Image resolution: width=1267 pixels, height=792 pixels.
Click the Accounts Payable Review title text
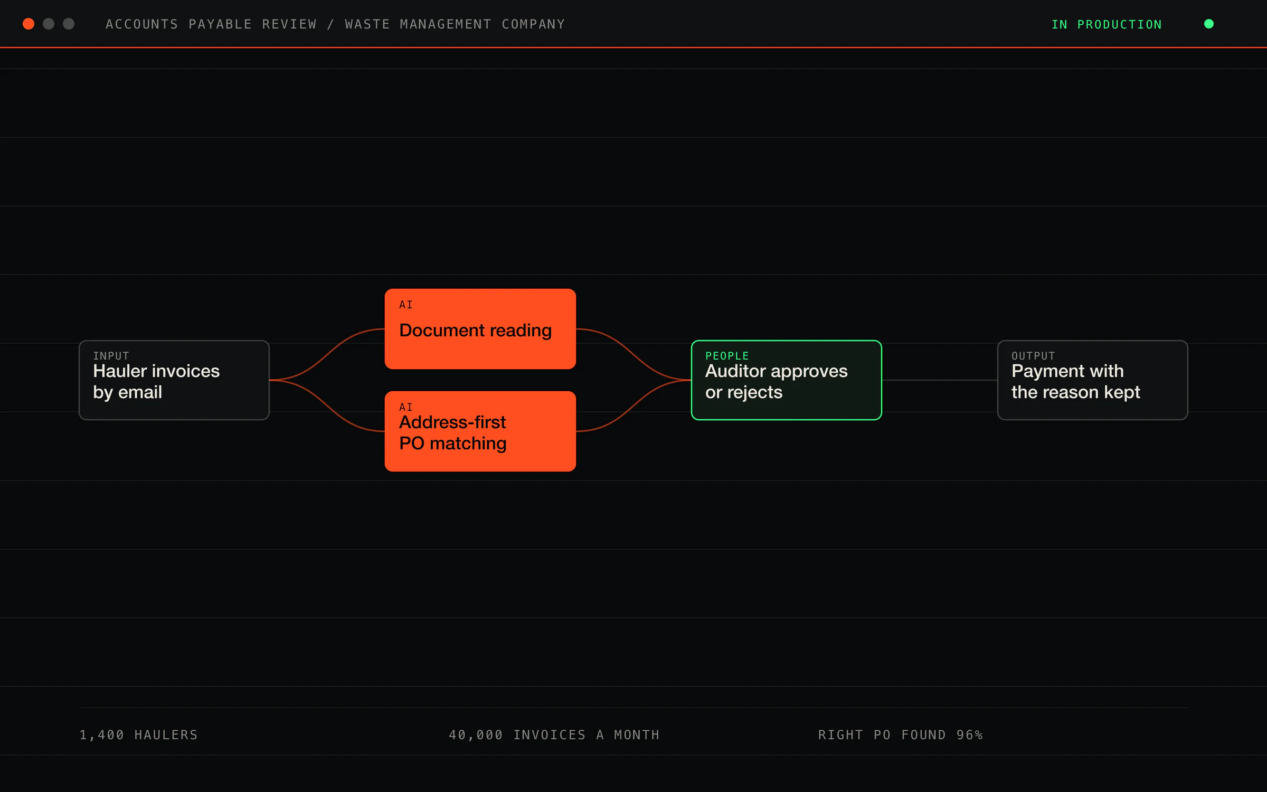coord(335,24)
